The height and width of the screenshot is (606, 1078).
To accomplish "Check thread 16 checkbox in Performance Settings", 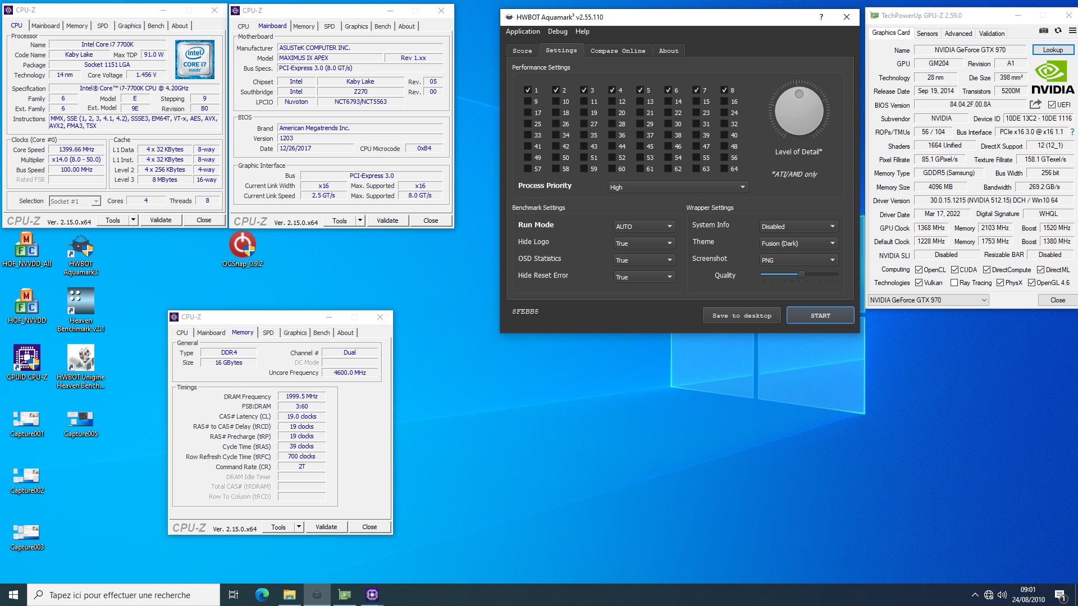I will click(724, 101).
